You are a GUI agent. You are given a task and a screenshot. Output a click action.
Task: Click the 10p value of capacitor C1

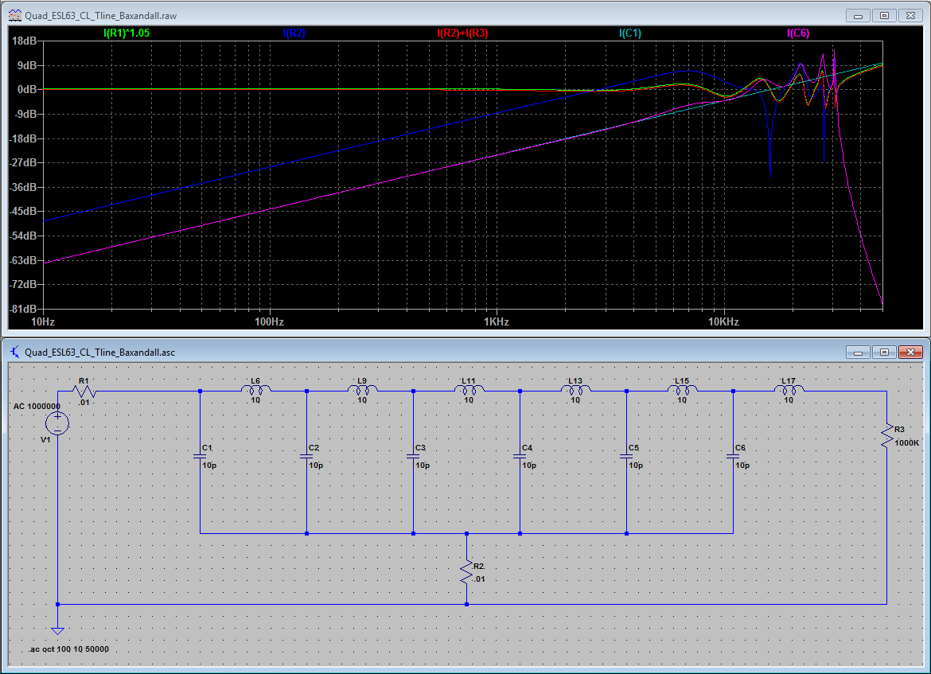tap(209, 466)
